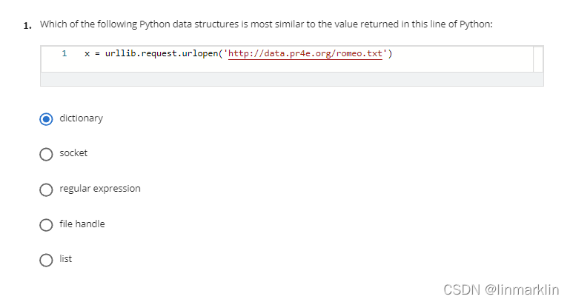Click line number 1 in code gutter
The height and width of the screenshot is (302, 570).
[x=64, y=53]
